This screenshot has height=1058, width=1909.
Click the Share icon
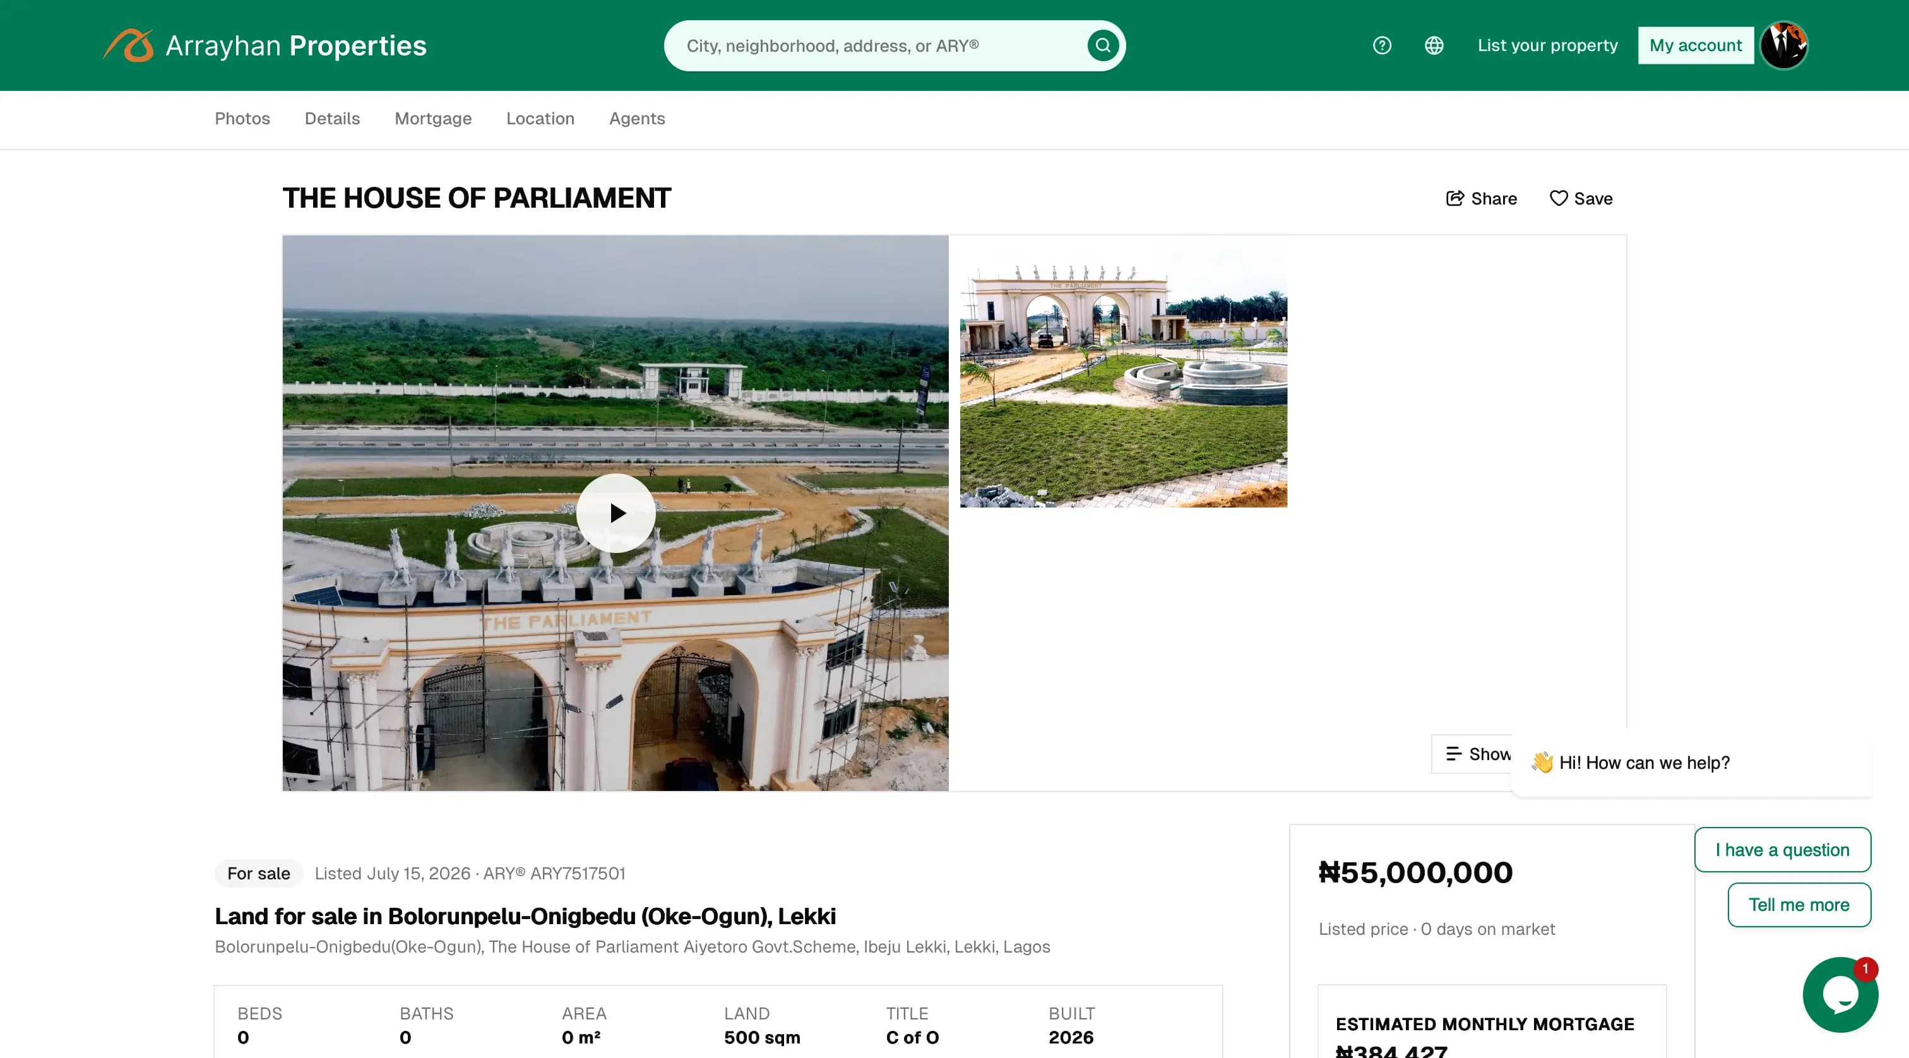(x=1454, y=198)
